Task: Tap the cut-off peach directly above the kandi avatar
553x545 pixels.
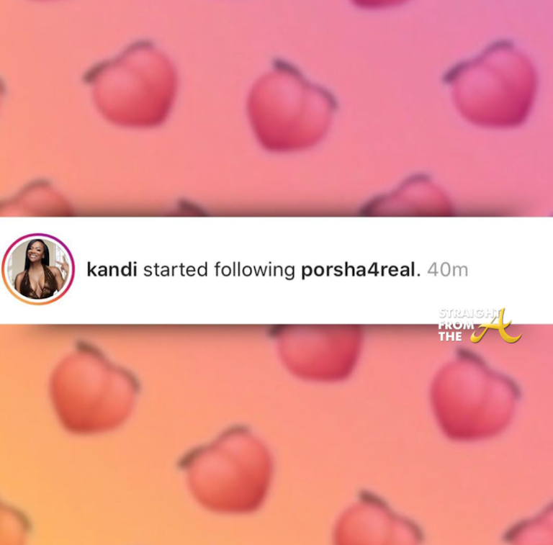Action: click(35, 199)
